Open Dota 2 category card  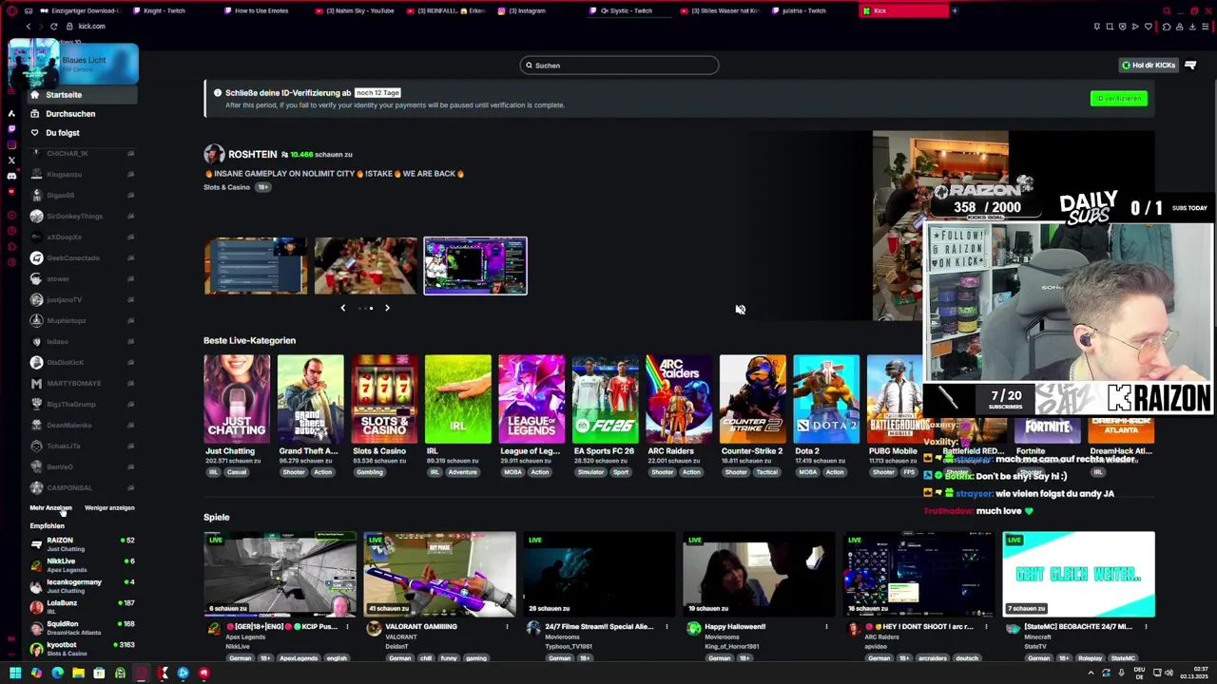point(826,399)
